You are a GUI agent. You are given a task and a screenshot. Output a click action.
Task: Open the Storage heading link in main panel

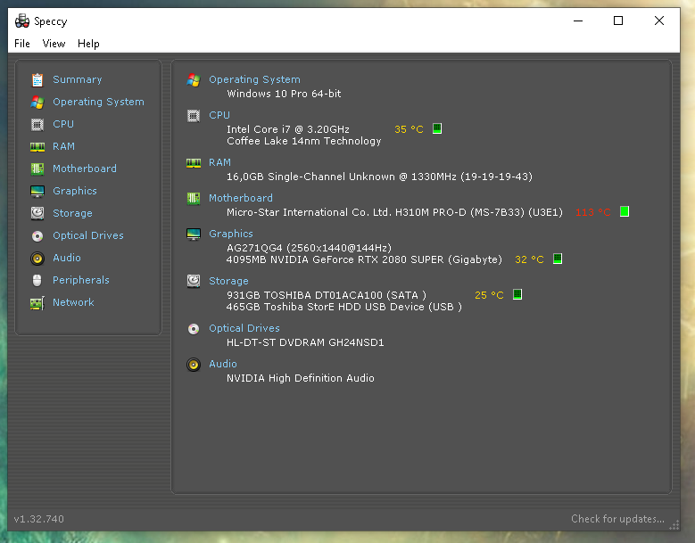[228, 281]
